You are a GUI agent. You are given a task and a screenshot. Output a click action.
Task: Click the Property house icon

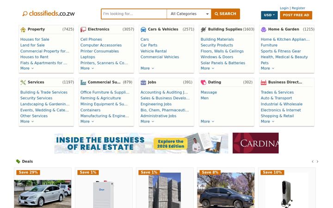click(x=23, y=30)
